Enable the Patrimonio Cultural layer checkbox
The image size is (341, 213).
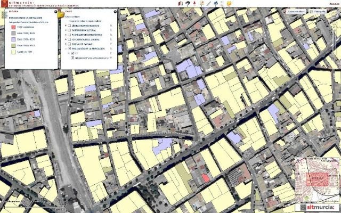[x=69, y=30]
